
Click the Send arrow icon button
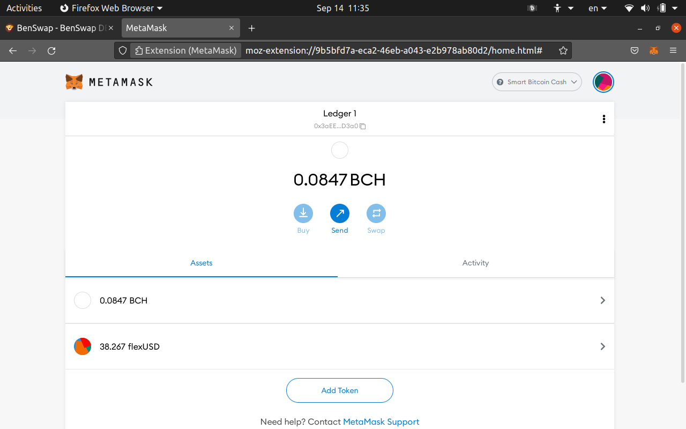[x=340, y=213]
